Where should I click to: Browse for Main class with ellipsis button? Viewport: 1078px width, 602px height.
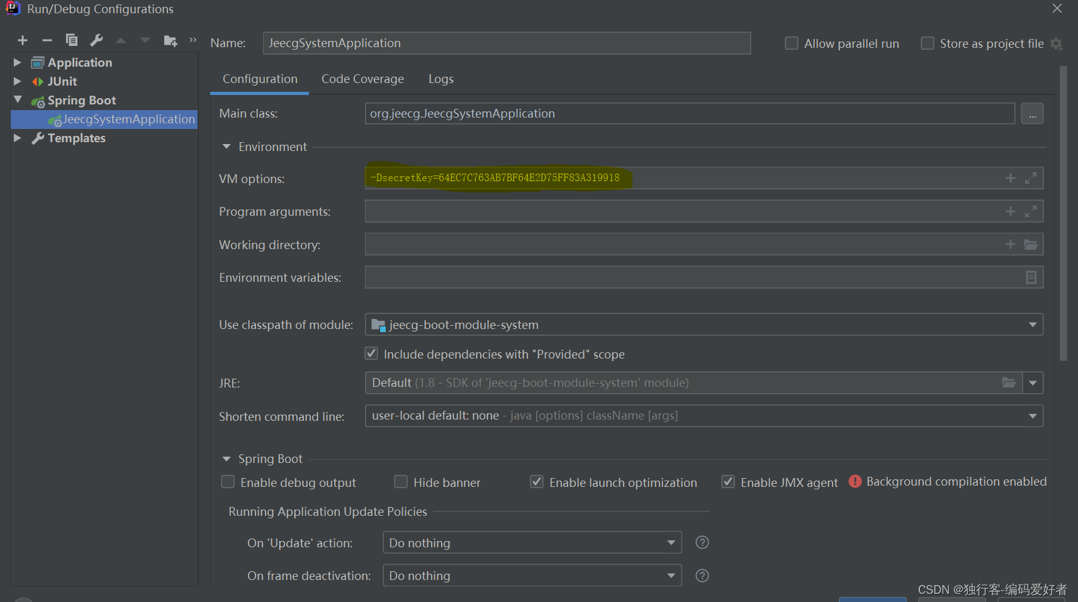point(1032,114)
